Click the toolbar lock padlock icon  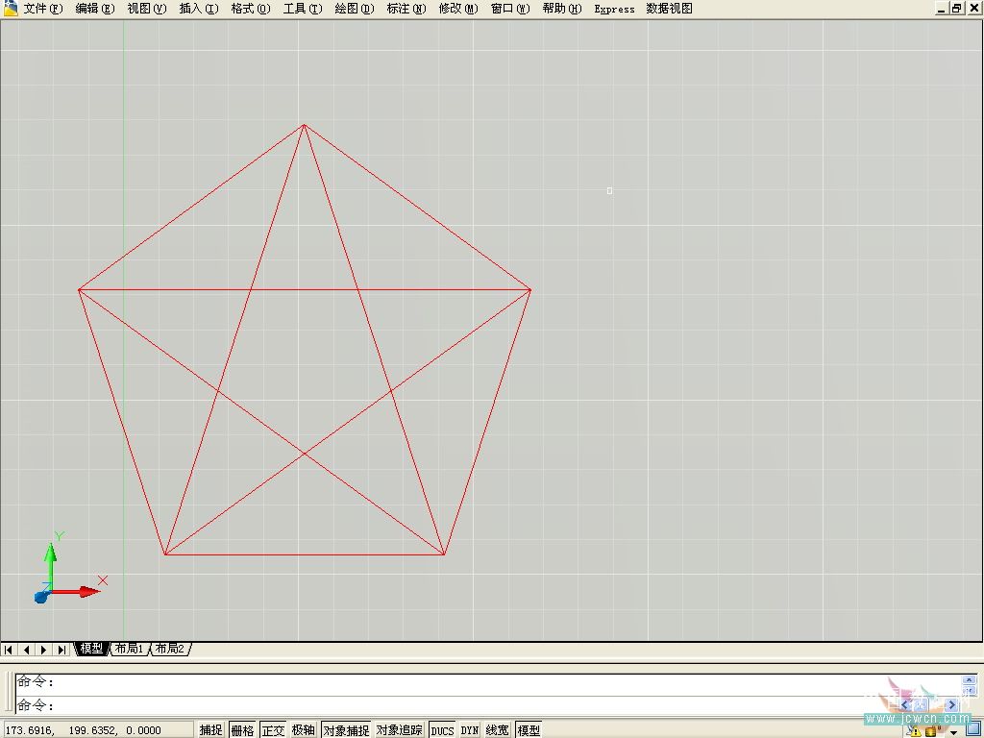931,730
